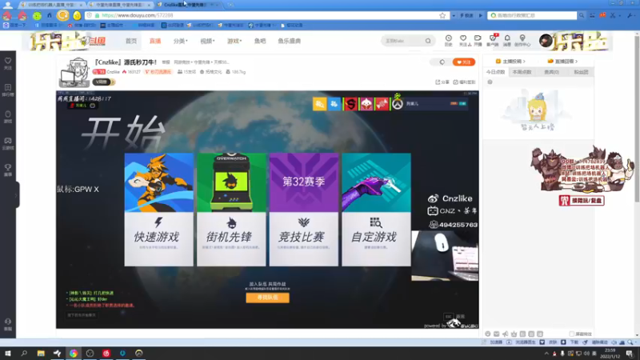640x360 pixels.
Task: Open File Explorer from the taskbar
Action: pyautogui.click(x=41, y=353)
